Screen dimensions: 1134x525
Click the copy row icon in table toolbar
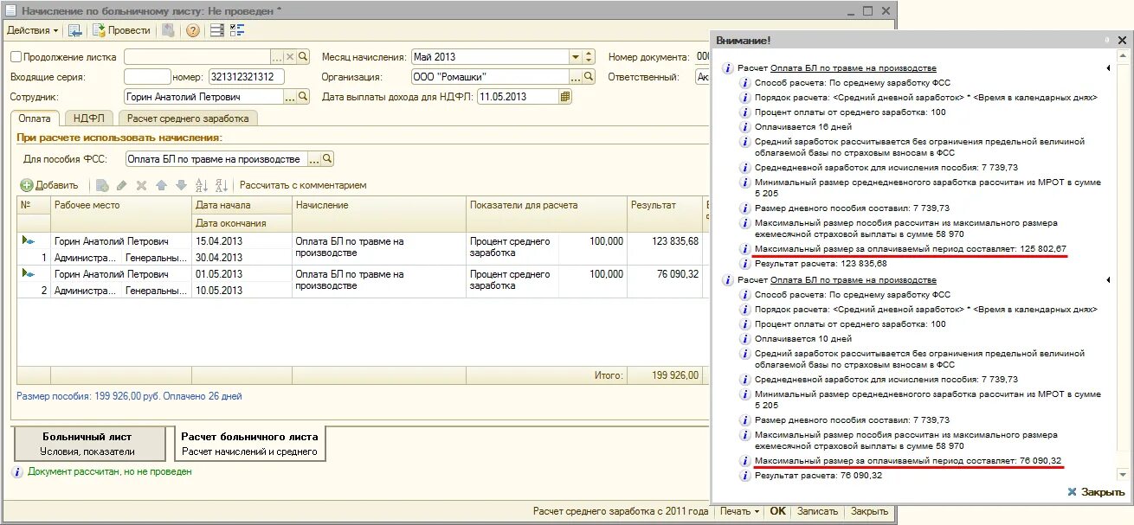tap(102, 185)
